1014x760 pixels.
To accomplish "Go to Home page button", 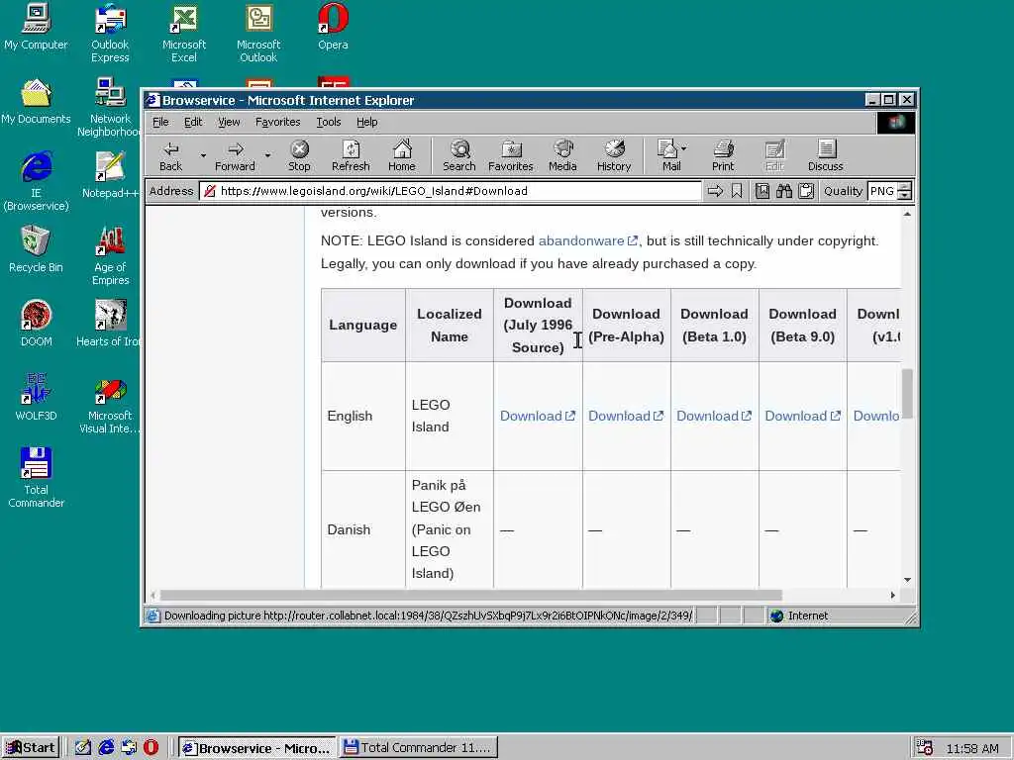I will (402, 156).
